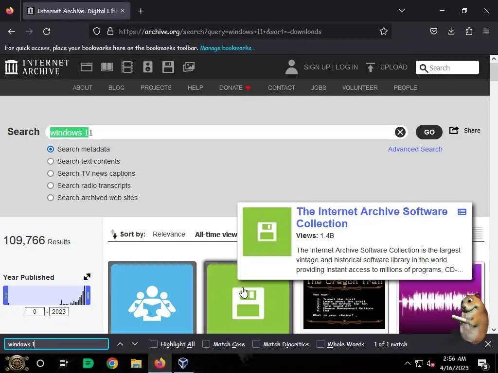Go to previous find match arrow
Image resolution: width=498 pixels, height=373 pixels.
[120, 344]
